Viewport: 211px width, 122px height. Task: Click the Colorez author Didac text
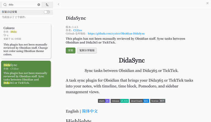pyautogui.click(x=14, y=32)
